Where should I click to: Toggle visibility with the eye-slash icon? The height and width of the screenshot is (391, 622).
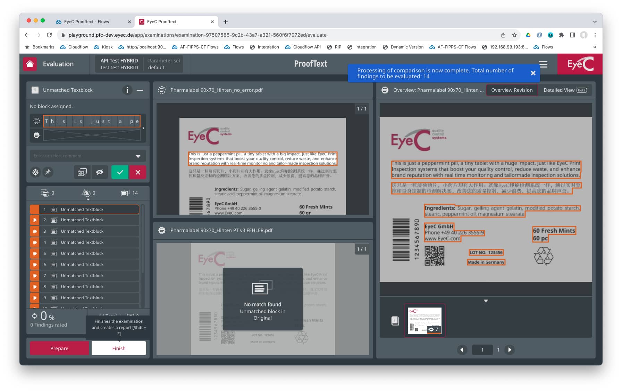pyautogui.click(x=100, y=172)
